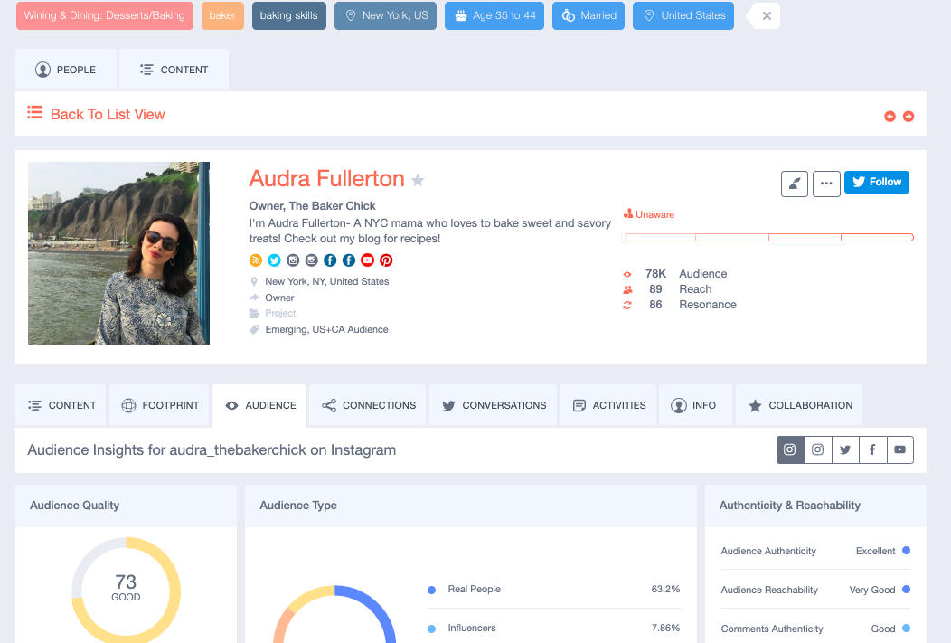This screenshot has width=951, height=643.
Task: Switch to the top CONTENT tab
Action: [174, 70]
